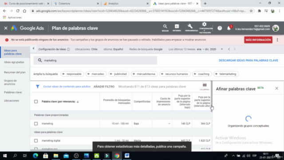Add 'publicidad' suggestion chip
Screen dimensions: 284x160
point(118,74)
